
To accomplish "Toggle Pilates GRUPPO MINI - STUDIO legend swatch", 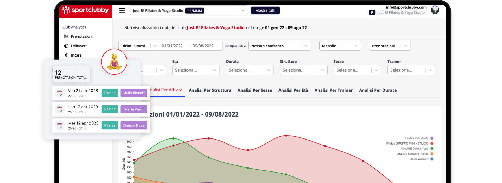I will [432, 143].
